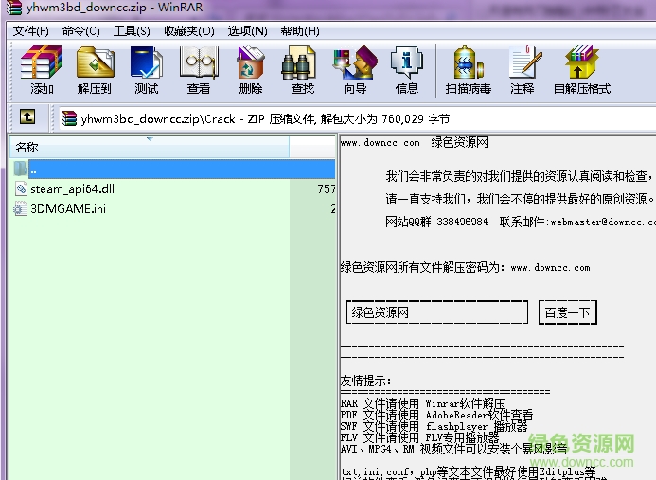Click the FLV 专用播放器 hint line

click(x=419, y=437)
